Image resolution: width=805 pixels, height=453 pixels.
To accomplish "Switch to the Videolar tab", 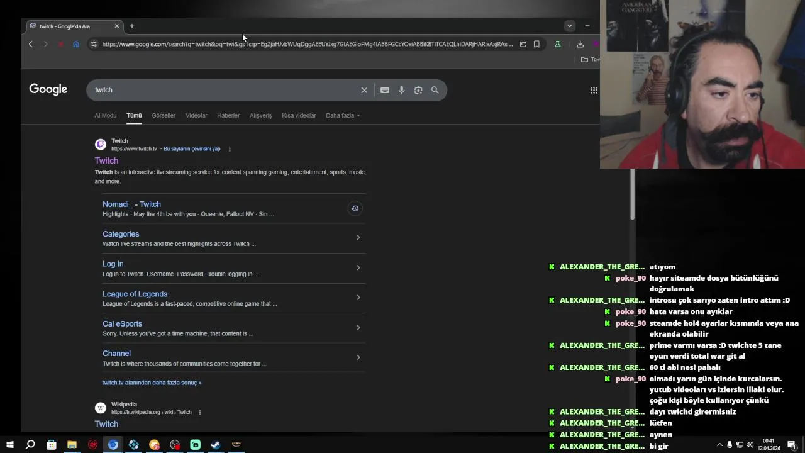I will (x=196, y=115).
